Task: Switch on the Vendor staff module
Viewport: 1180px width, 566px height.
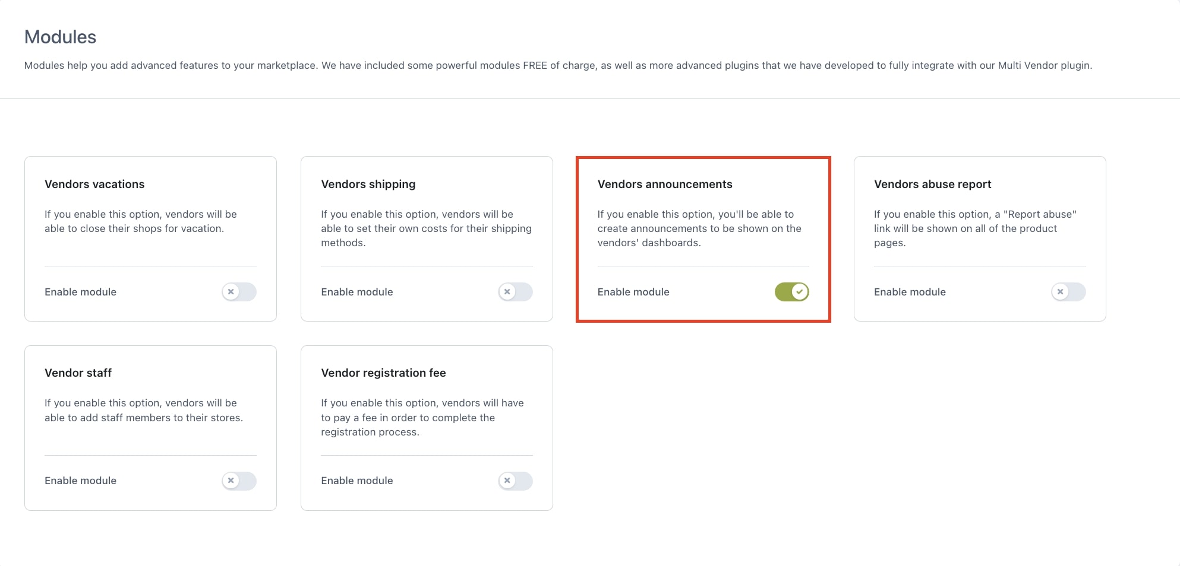Action: tap(239, 481)
